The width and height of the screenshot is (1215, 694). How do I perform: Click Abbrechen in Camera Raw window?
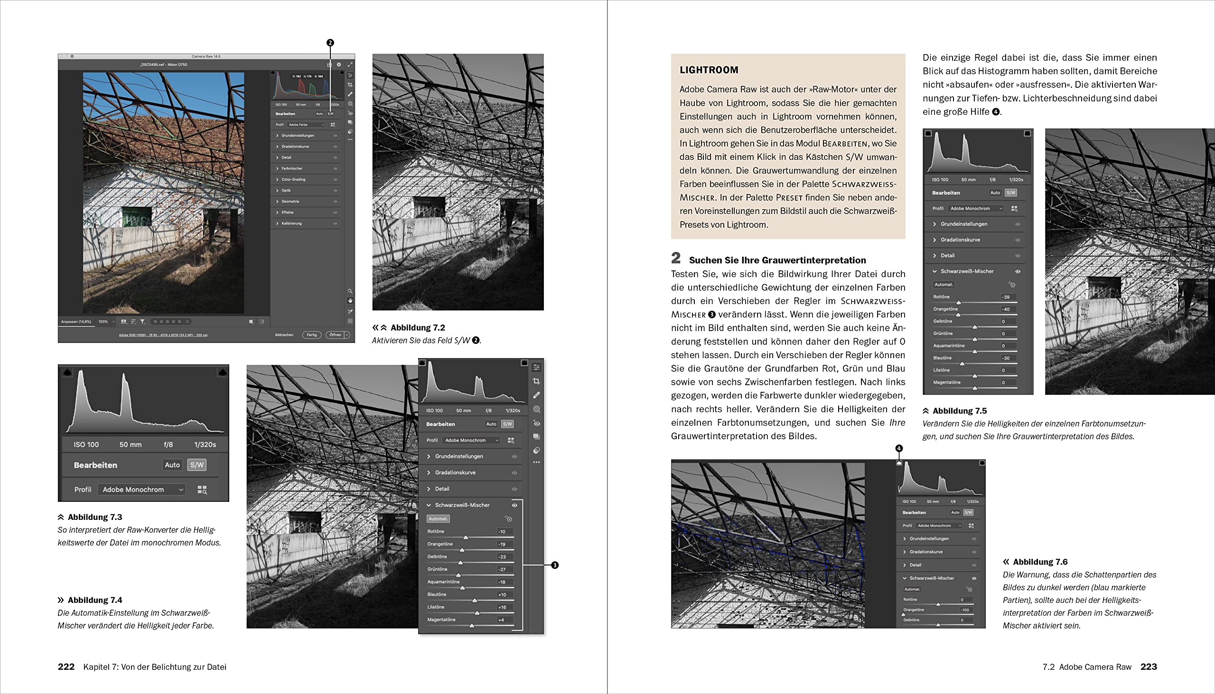pyautogui.click(x=284, y=335)
